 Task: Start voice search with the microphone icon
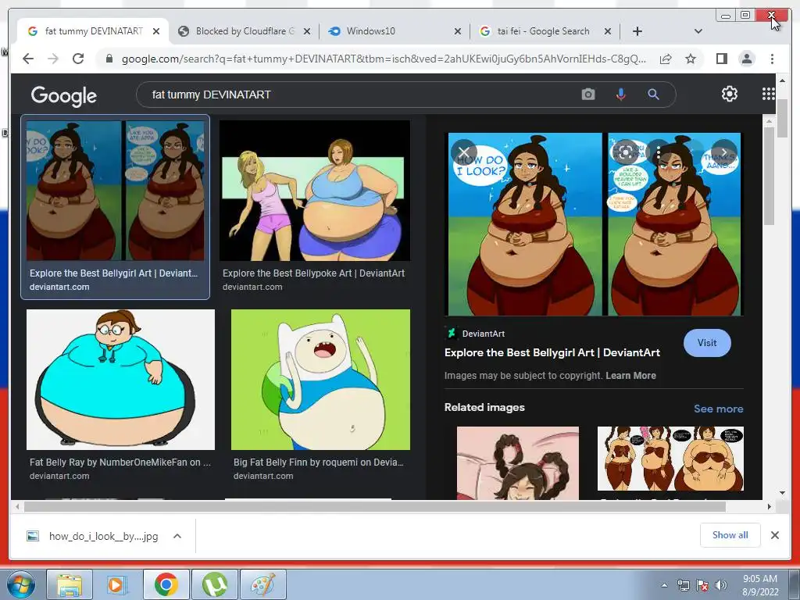pyautogui.click(x=620, y=95)
